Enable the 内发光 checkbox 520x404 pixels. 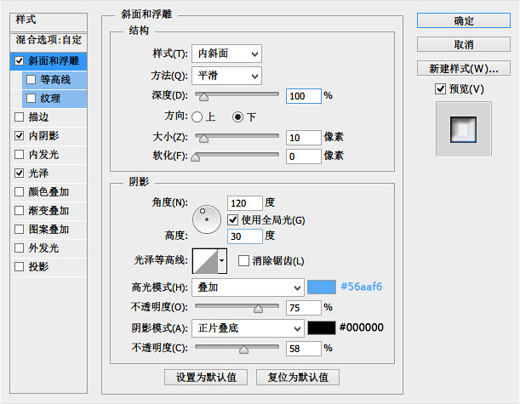tap(20, 155)
